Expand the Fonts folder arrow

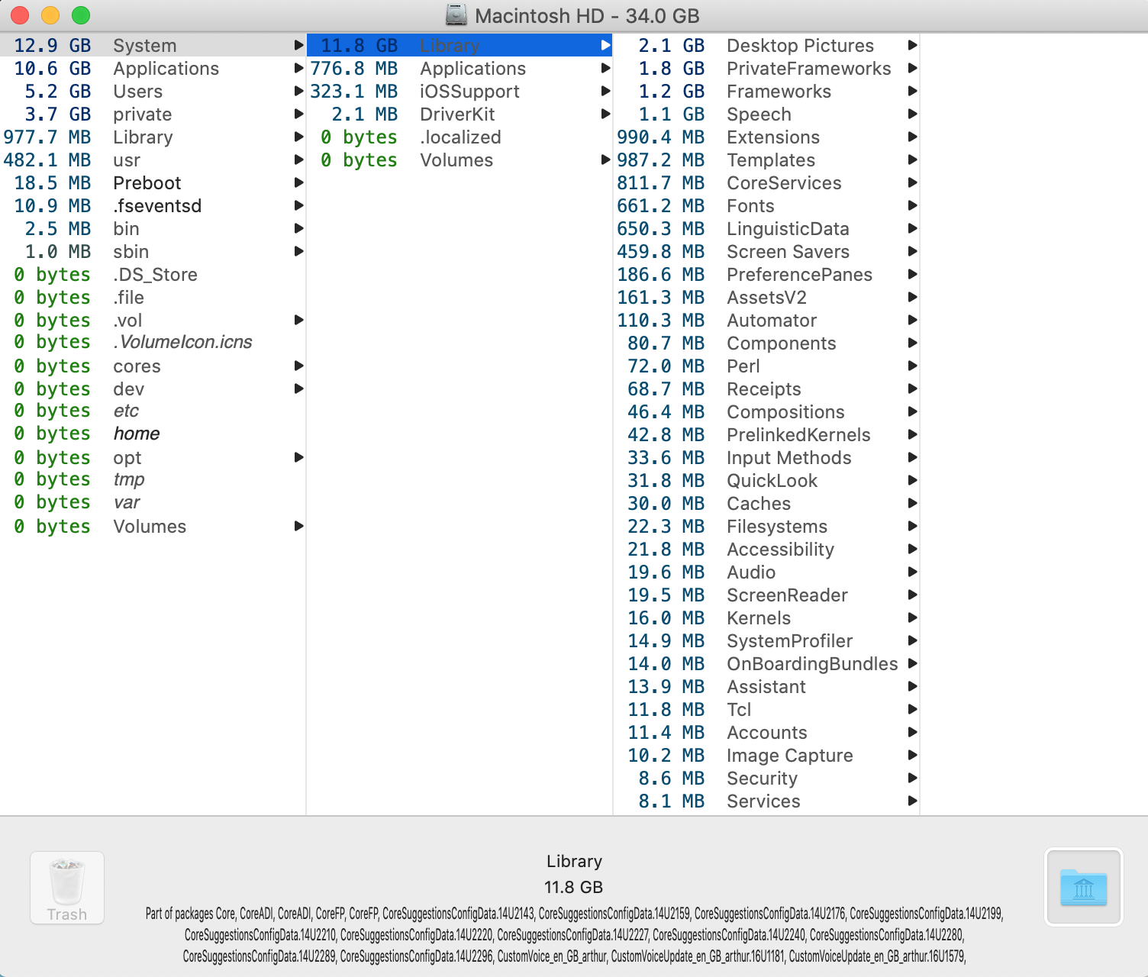point(913,206)
